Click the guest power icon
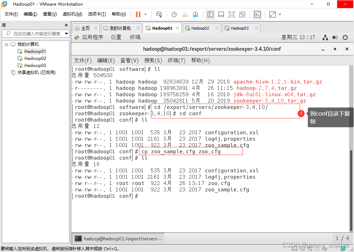Viewport: 354px width, 252px height. click(345, 37)
